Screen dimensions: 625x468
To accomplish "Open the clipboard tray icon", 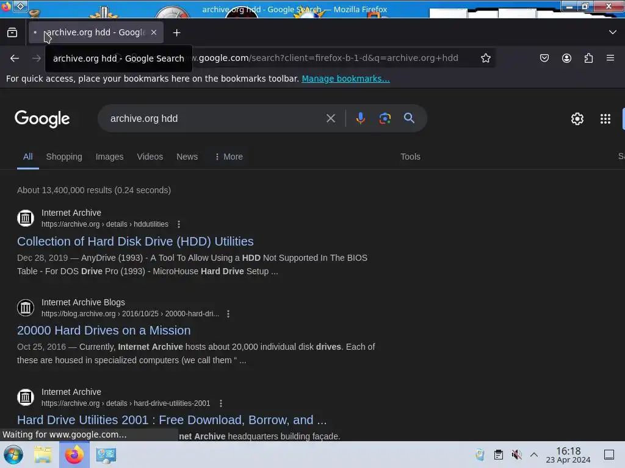I will pos(498,455).
